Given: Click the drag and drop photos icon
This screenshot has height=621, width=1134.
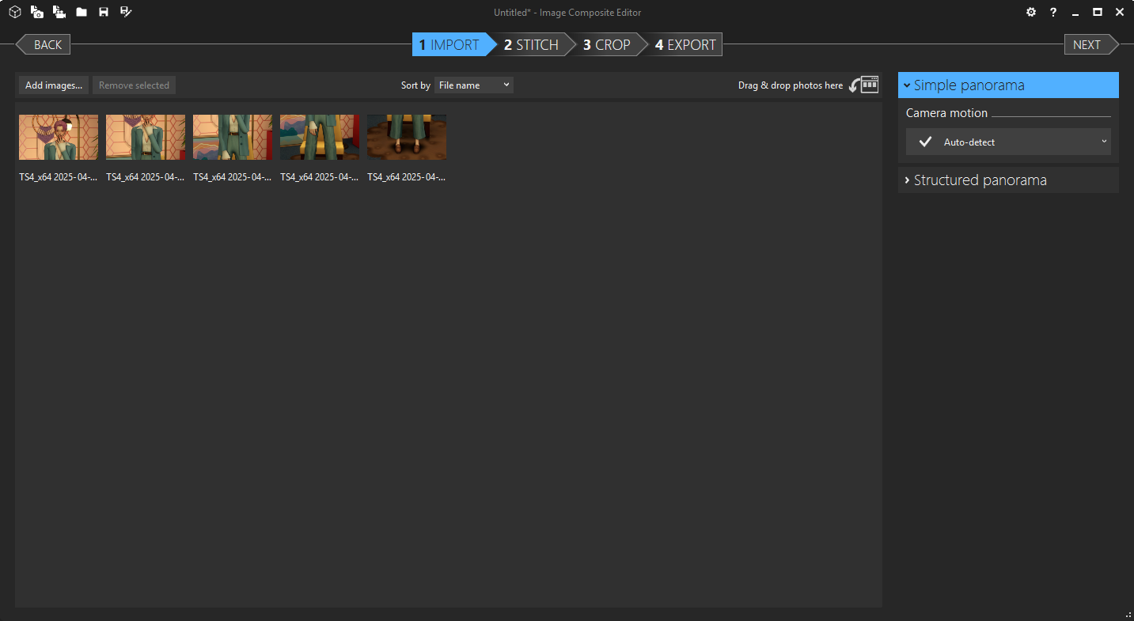Looking at the screenshot, I should (864, 85).
